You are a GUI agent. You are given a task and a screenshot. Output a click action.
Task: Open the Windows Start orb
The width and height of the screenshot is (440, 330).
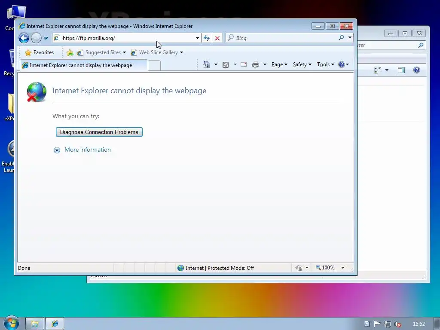12,323
